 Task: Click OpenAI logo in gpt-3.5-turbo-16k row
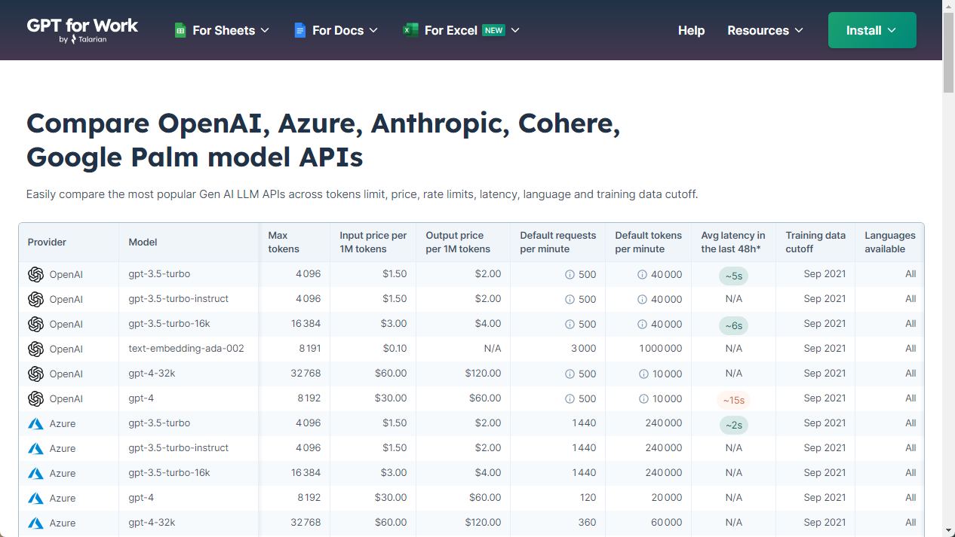pyautogui.click(x=35, y=324)
